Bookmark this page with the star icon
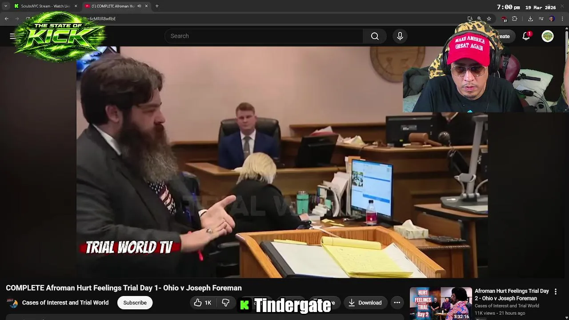The width and height of the screenshot is (569, 320). point(489,19)
